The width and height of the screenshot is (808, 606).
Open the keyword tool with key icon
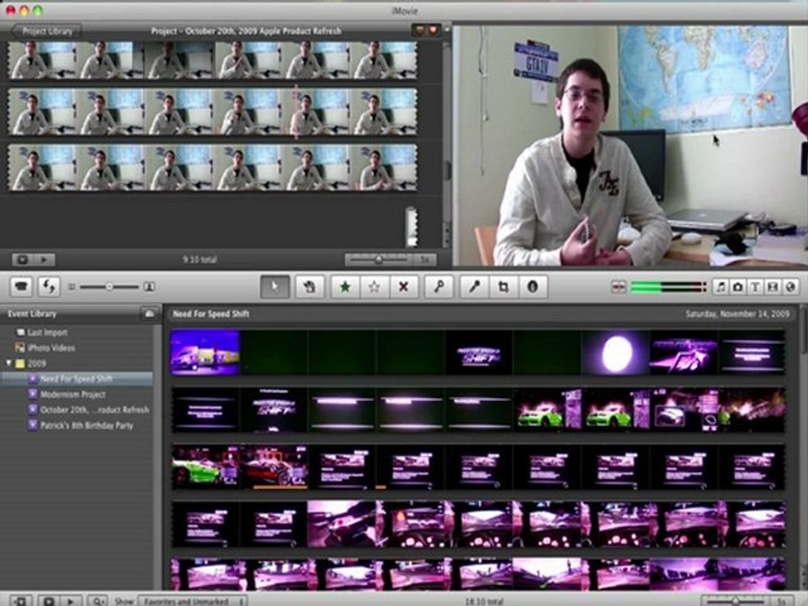click(x=439, y=286)
